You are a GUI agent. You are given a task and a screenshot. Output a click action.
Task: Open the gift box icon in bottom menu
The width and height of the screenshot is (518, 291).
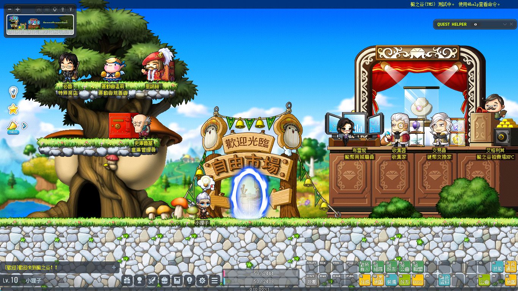click(127, 280)
